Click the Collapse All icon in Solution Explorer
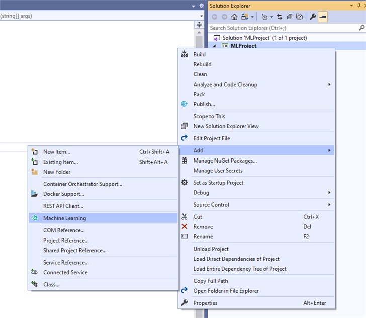Viewport: 366px width, 318px height. click(290, 17)
